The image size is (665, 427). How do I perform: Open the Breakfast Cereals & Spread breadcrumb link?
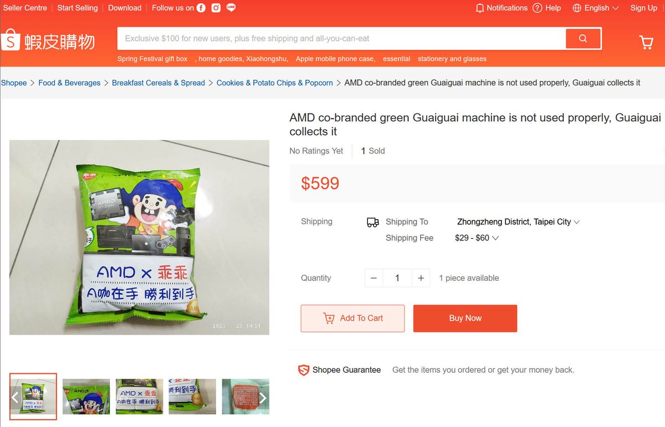coord(158,82)
